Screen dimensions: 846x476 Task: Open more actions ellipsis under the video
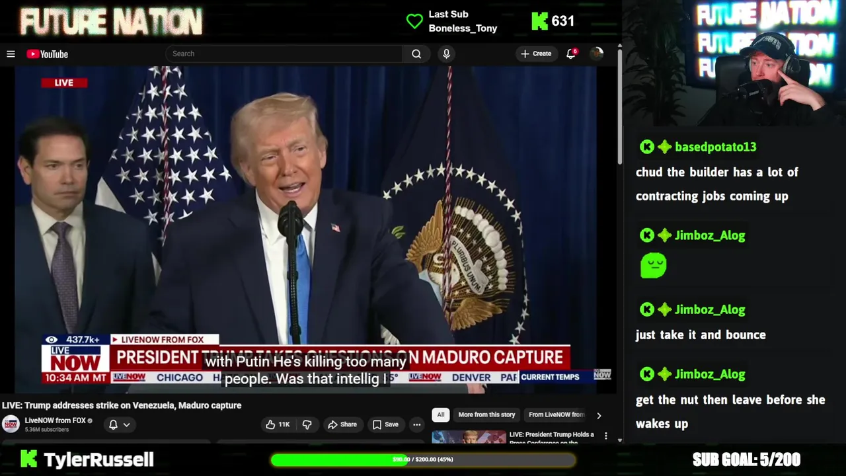417,424
